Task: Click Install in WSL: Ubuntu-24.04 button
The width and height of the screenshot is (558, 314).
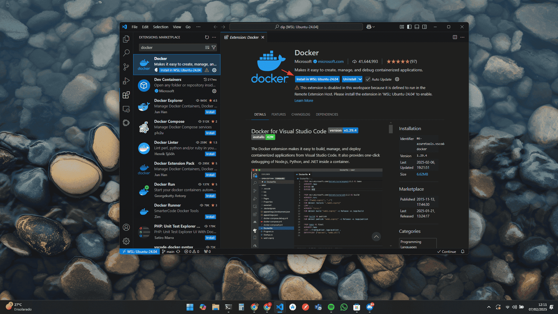Action: pyautogui.click(x=317, y=79)
